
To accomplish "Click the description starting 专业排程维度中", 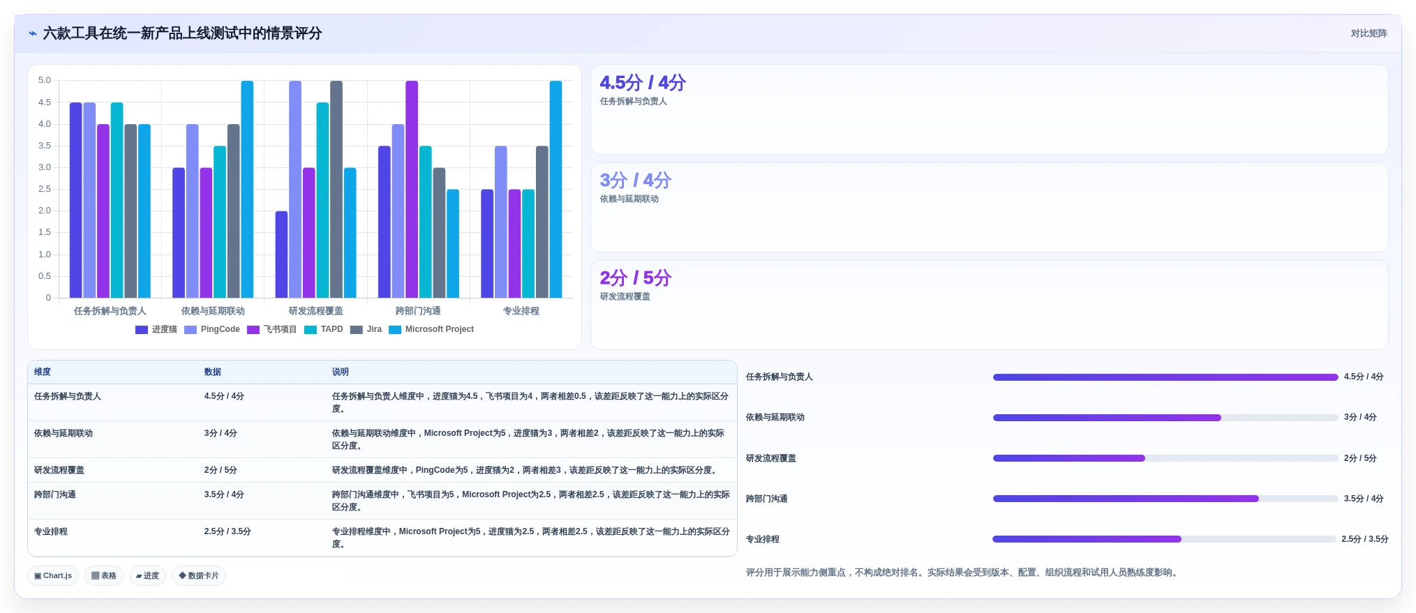I will tap(530, 538).
